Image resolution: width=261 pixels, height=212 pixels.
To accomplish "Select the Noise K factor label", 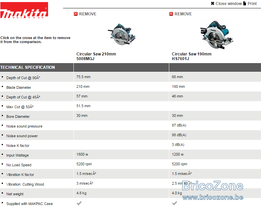I will pos(18,146).
